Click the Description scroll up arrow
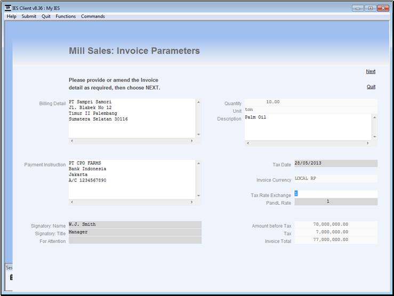Screen dimensions: 394x296 [375, 117]
